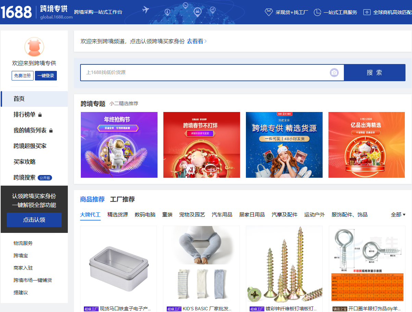Screen dimensions: 412x312
Task: Click the 镇店之宝 badge on eye-screw product
Action: [340, 309]
